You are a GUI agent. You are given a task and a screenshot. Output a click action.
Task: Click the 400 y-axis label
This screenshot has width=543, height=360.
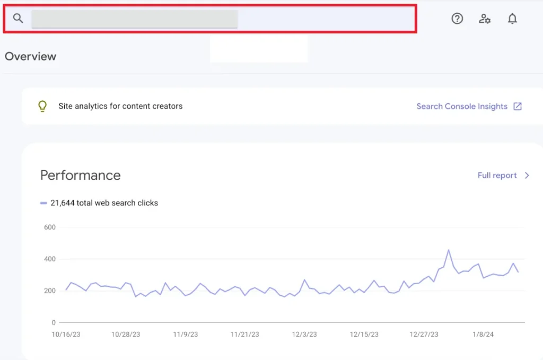[x=50, y=259]
